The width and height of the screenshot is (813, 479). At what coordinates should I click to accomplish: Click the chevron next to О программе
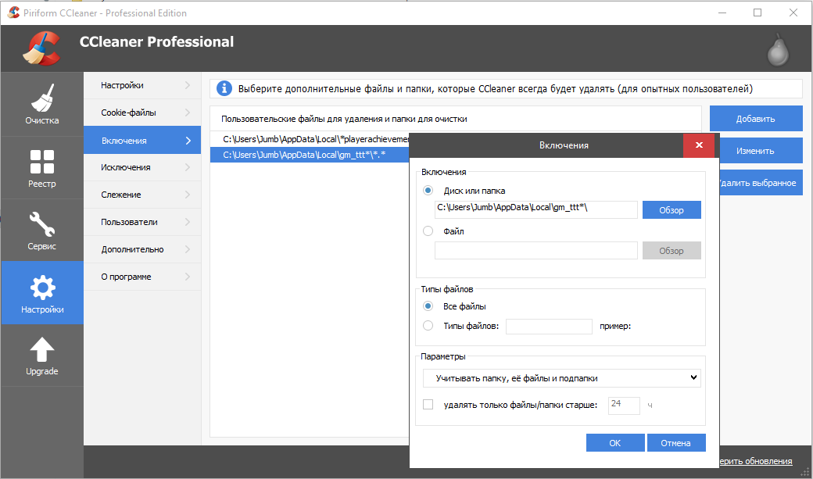(188, 277)
